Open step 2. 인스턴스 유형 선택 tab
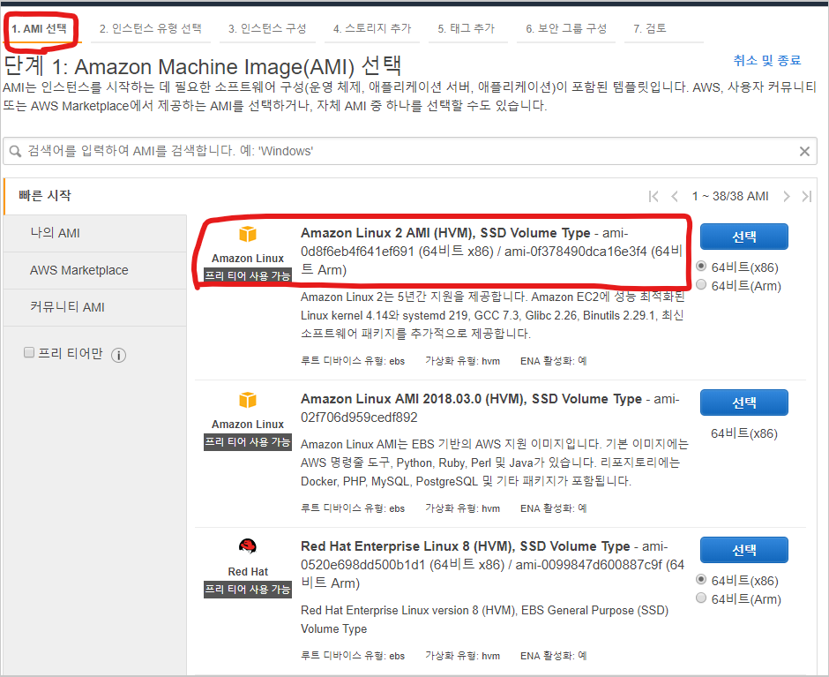Viewport: 829px width, 677px height. pyautogui.click(x=151, y=28)
